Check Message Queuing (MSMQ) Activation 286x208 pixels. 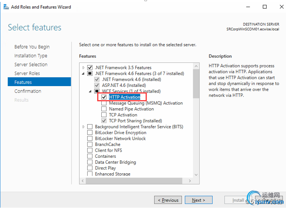click(x=104, y=103)
